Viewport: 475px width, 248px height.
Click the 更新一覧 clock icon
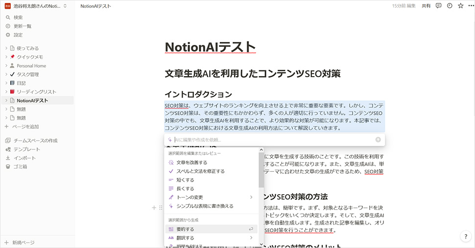click(8, 26)
